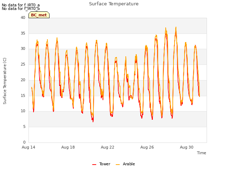Click the Aug 14 x-axis label
The height and width of the screenshot is (171, 228).
pos(28,147)
